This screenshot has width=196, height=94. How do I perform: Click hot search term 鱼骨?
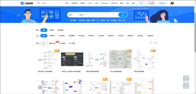tap(124, 20)
